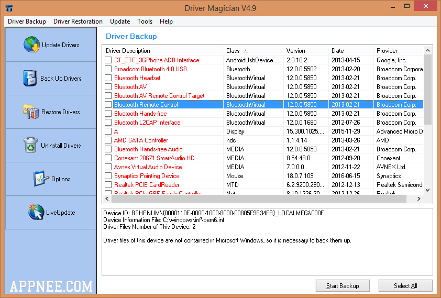The width and height of the screenshot is (441, 298).
Task: Click the hdc class cell
Action: coord(231,140)
